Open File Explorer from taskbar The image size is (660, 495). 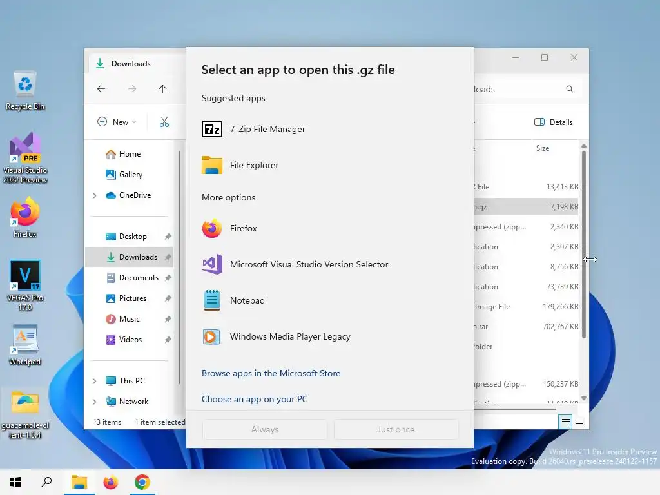pyautogui.click(x=79, y=482)
